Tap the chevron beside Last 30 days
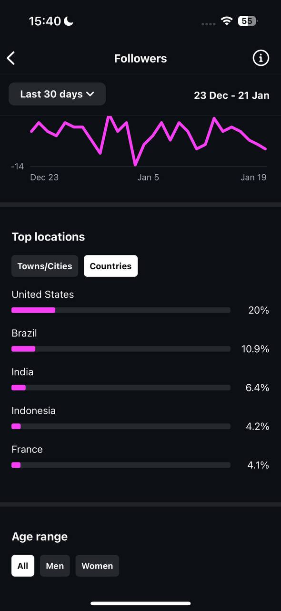Screen dimensions: 281x611 90,95
